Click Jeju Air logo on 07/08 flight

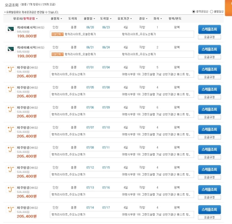[x=11, y=149]
